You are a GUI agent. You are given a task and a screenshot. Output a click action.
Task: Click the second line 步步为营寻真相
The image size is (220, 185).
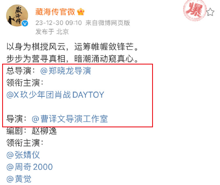click(x=73, y=59)
